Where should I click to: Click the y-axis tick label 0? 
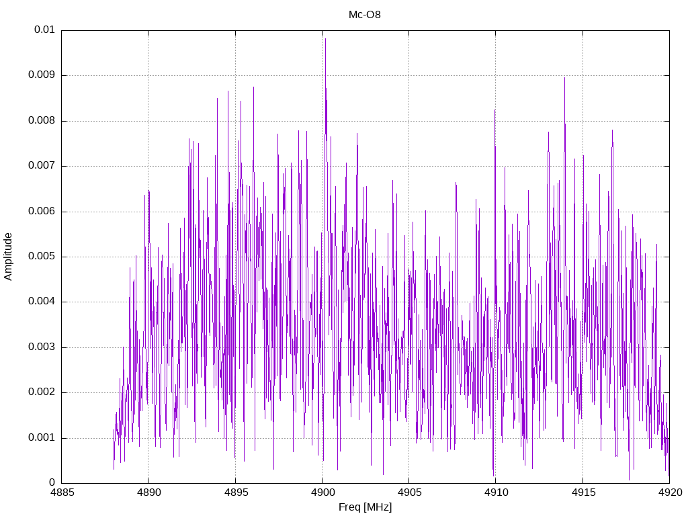(52, 482)
